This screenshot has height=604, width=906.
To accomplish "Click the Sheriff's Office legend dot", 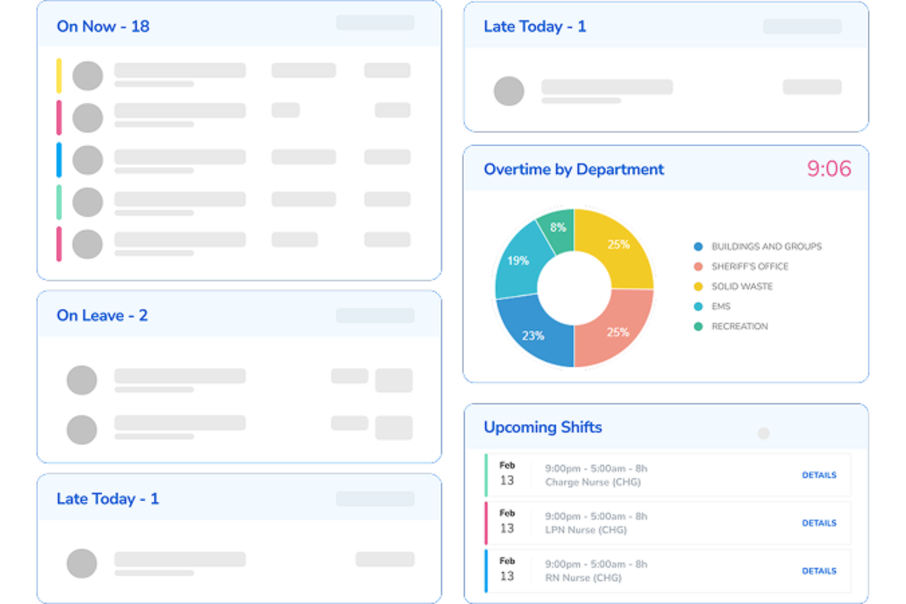I will [x=698, y=267].
